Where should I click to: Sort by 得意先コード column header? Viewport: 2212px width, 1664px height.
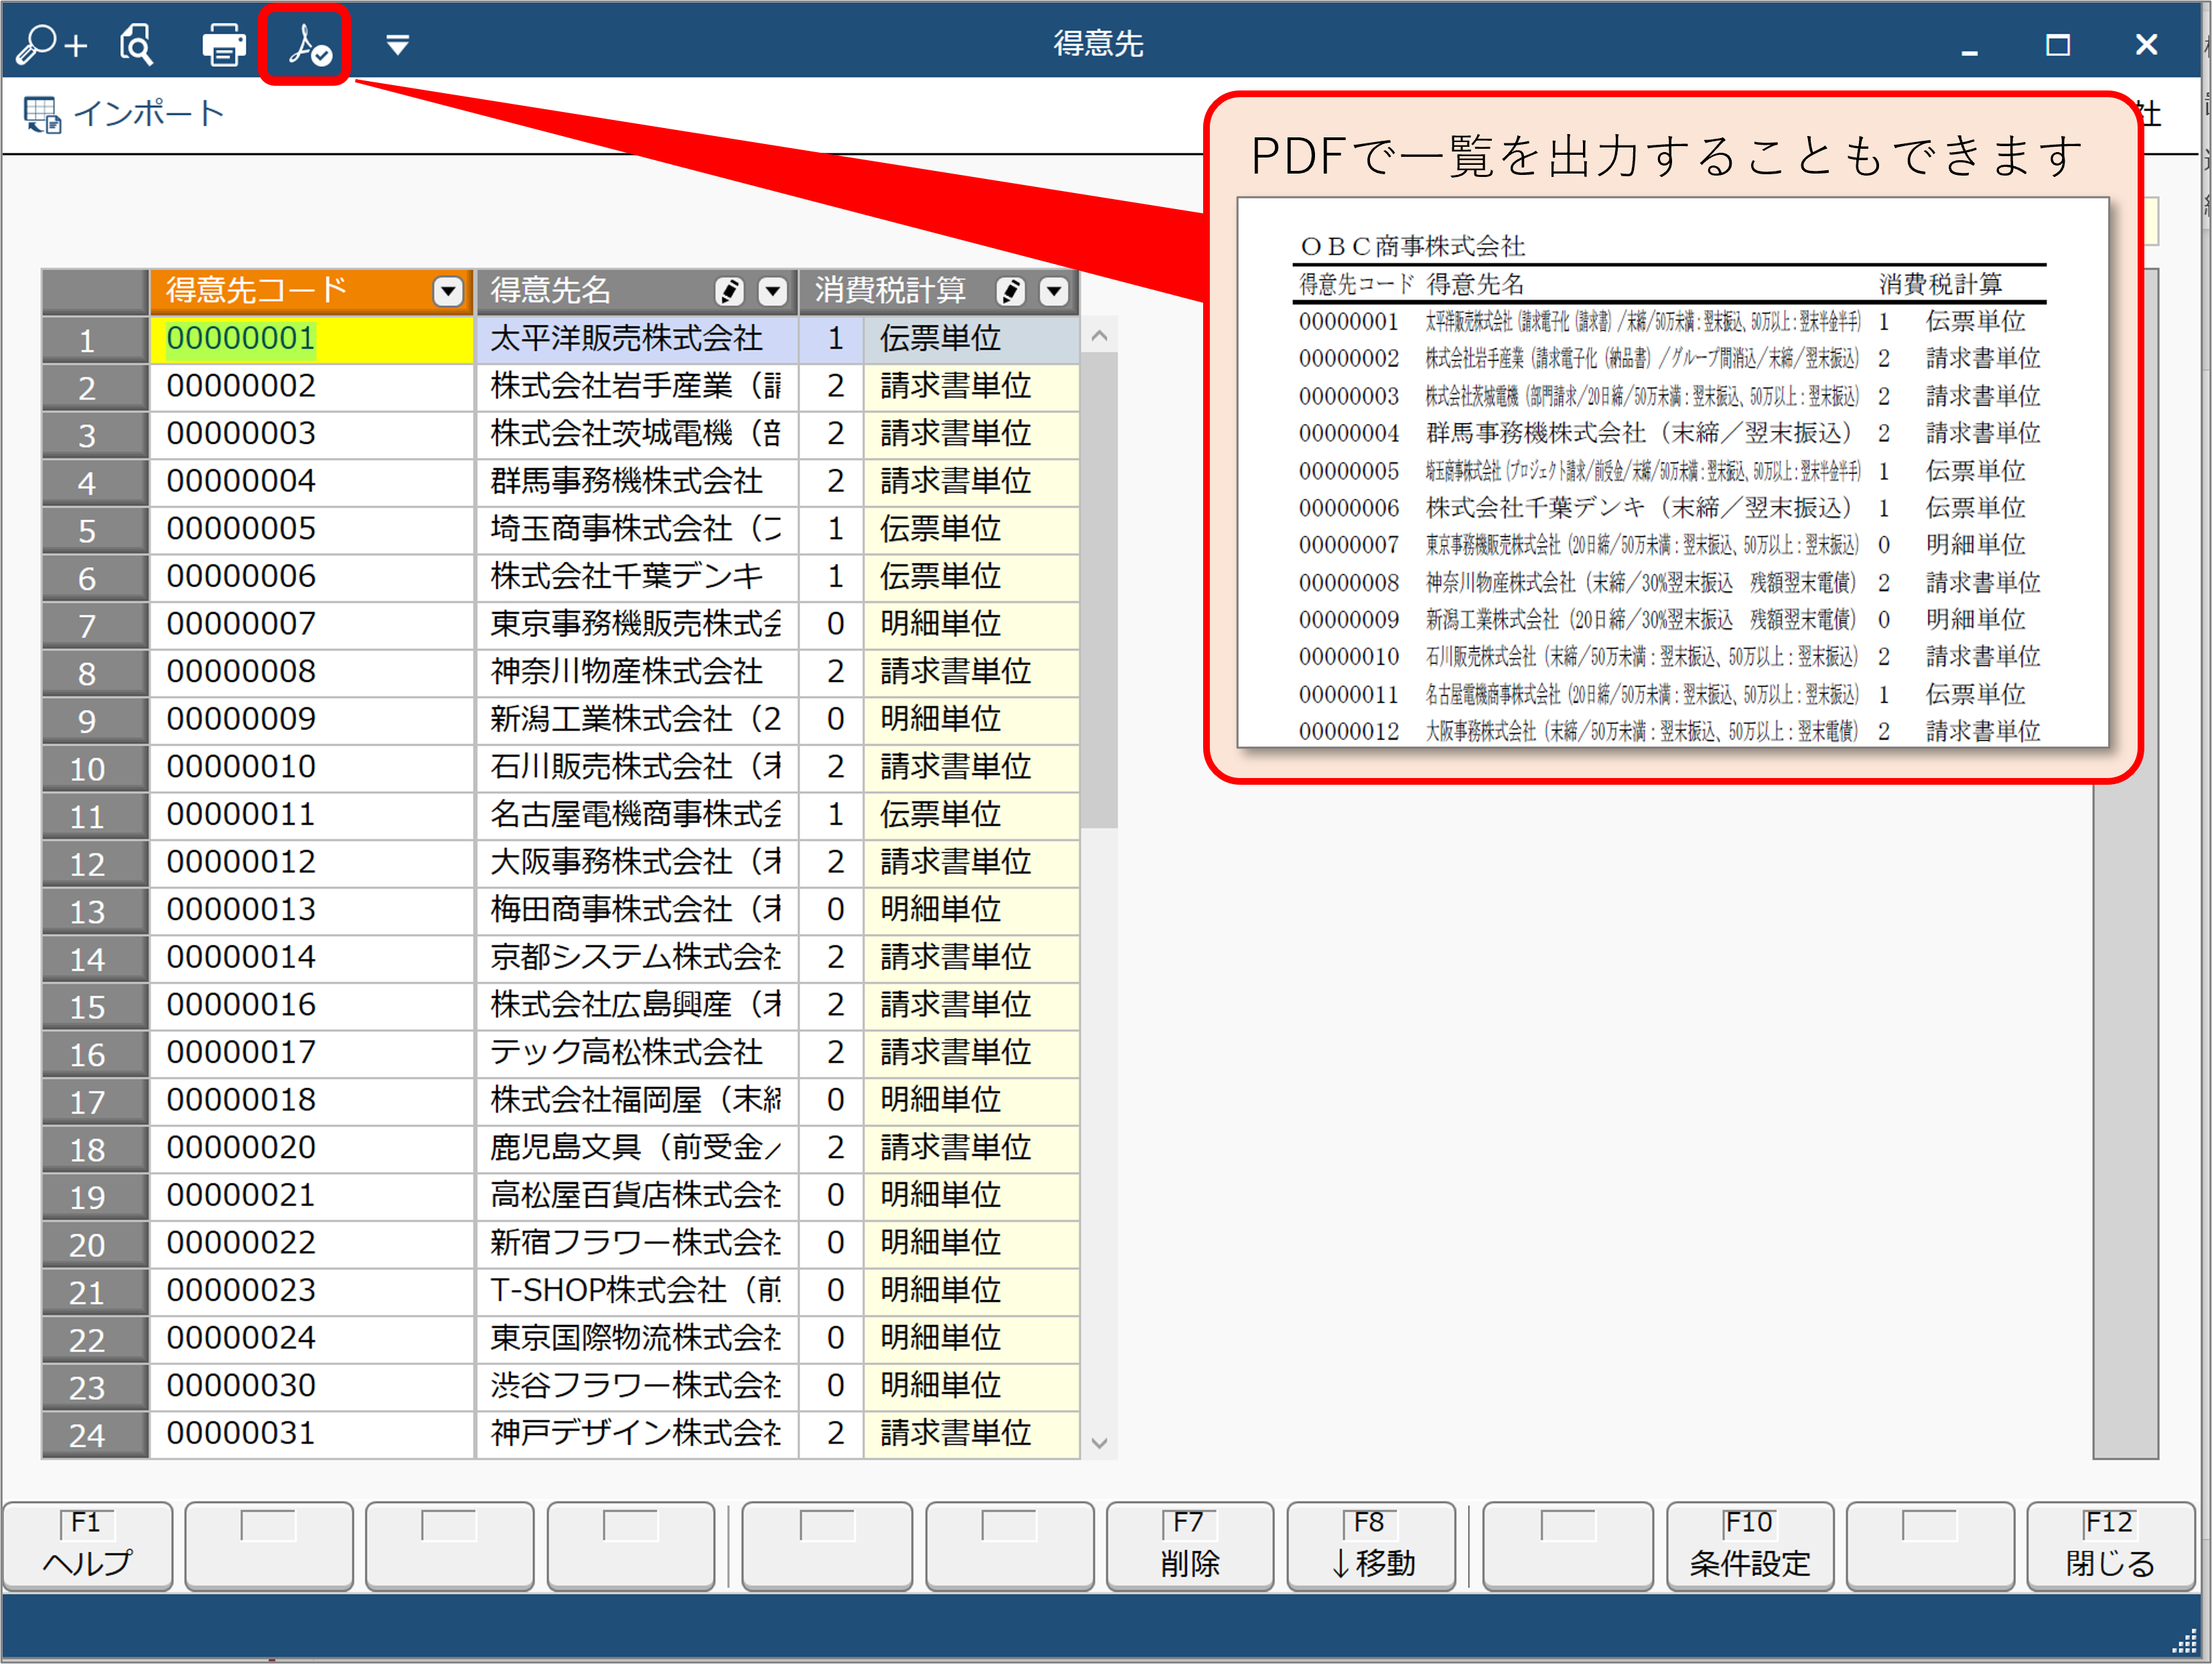311,291
